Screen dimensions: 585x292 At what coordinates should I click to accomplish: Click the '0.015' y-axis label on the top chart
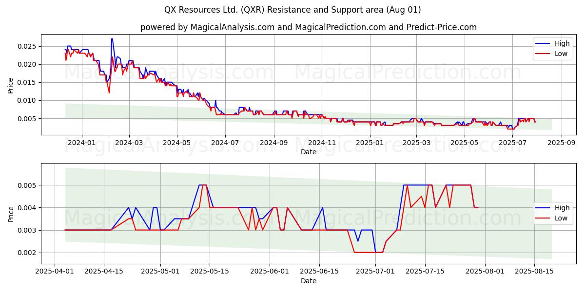[x=28, y=83]
